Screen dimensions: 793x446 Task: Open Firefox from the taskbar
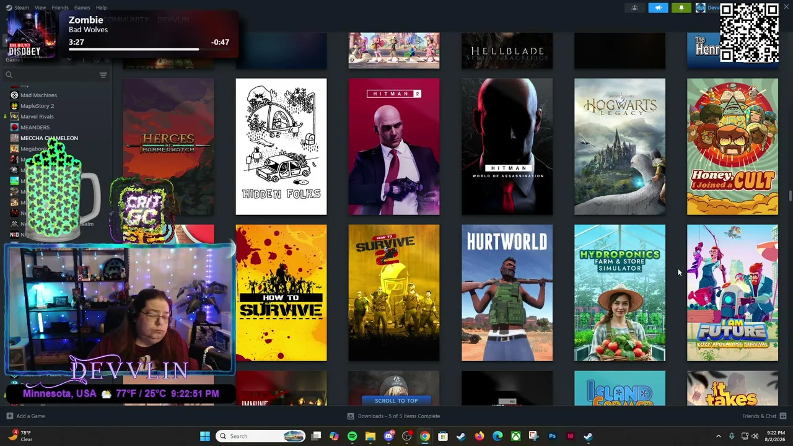click(479, 436)
